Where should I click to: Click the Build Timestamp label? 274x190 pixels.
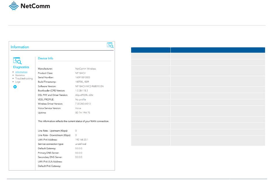click(x=47, y=82)
